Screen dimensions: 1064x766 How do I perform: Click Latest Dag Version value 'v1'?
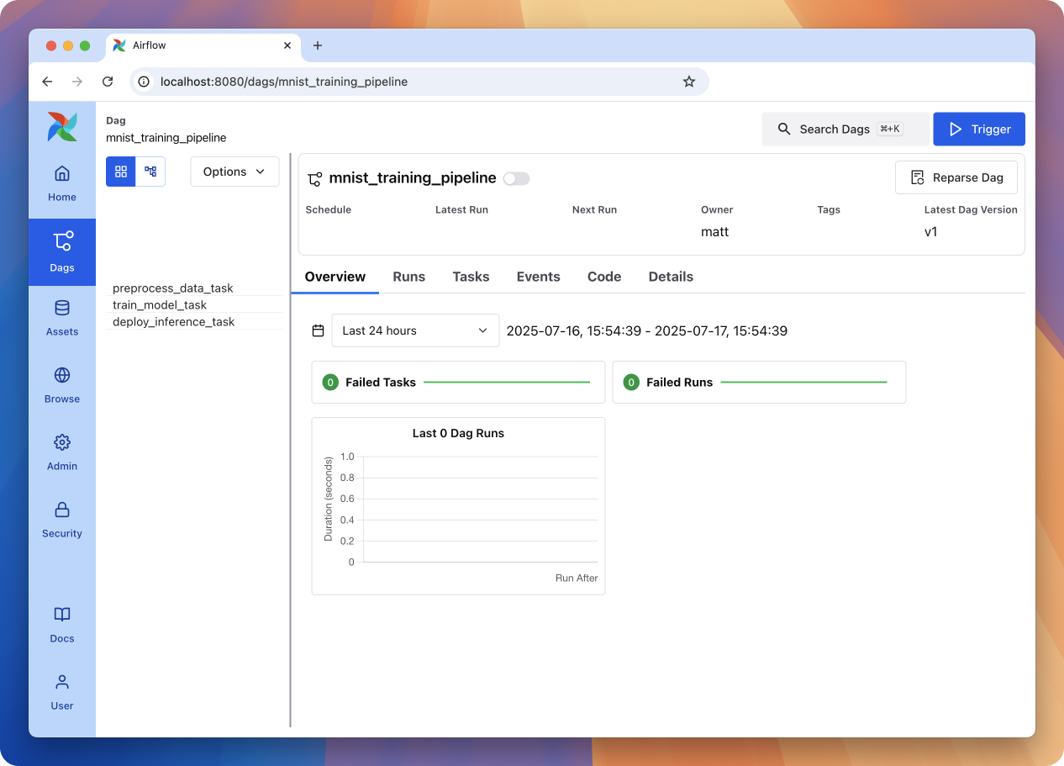click(931, 231)
